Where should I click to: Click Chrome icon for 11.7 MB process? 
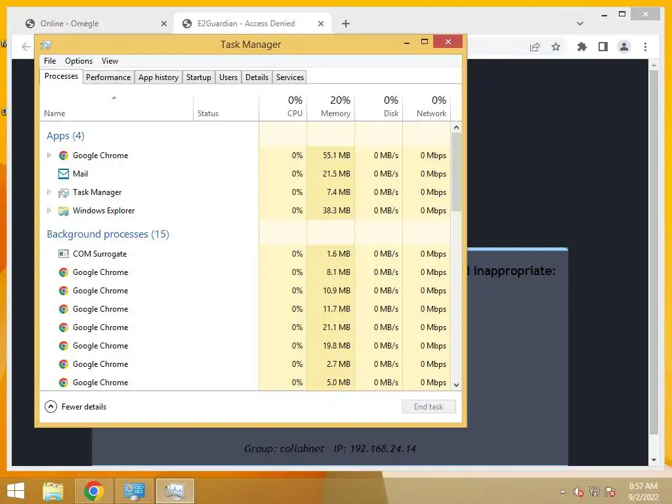click(x=64, y=309)
